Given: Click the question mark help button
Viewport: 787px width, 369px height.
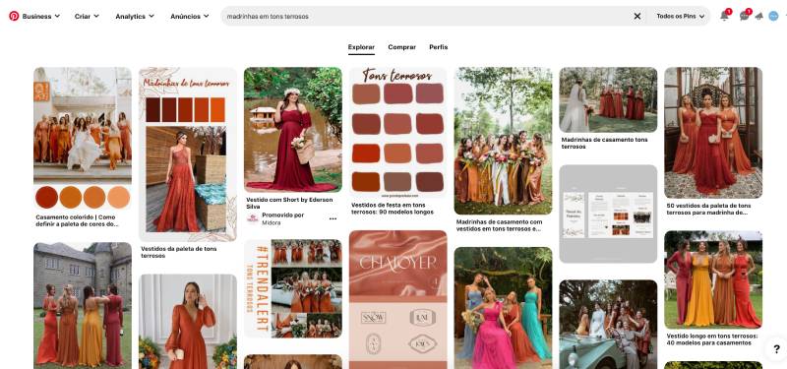Looking at the screenshot, I should pyautogui.click(x=776, y=349).
